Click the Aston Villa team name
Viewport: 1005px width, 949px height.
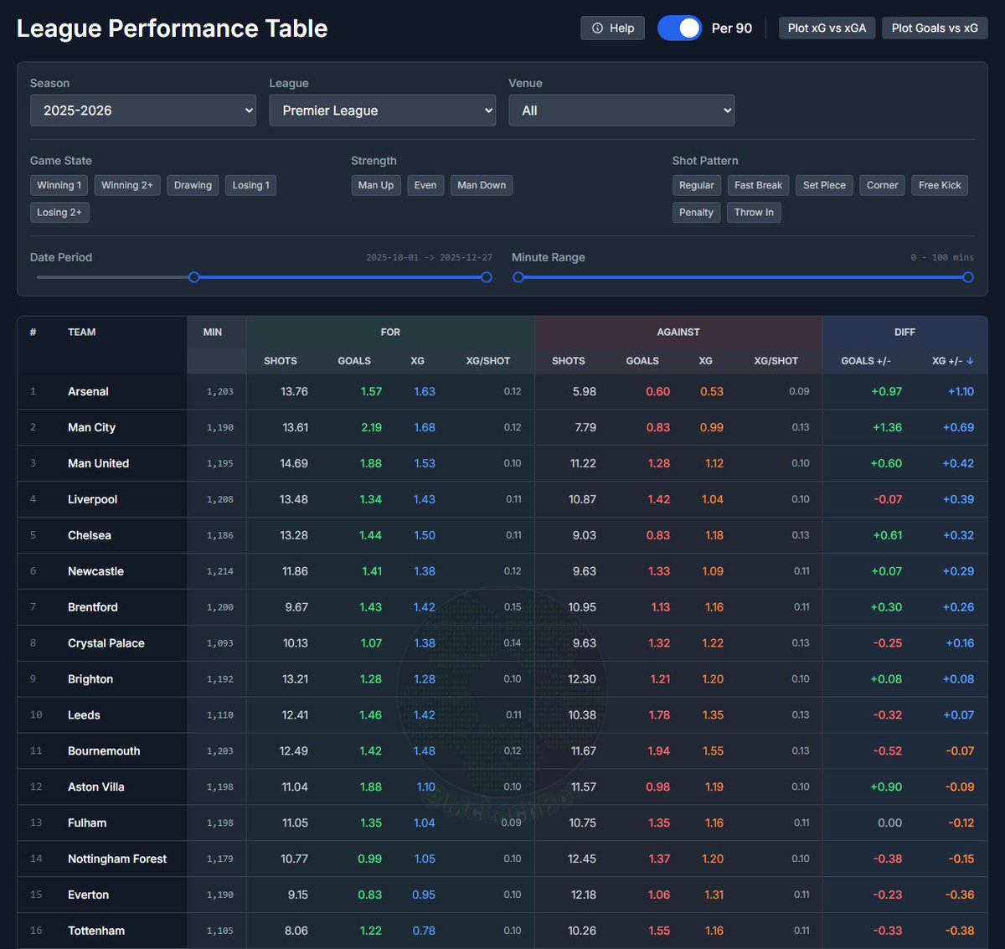(x=95, y=787)
